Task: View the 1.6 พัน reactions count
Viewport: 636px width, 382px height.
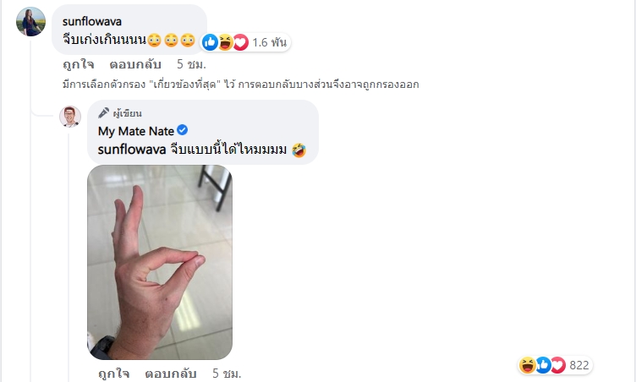Action: (x=269, y=42)
